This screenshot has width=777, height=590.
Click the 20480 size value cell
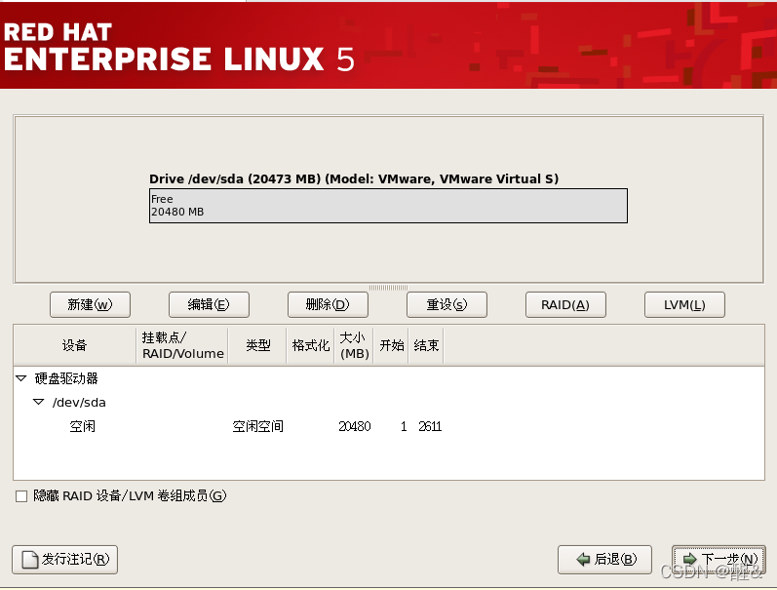354,426
